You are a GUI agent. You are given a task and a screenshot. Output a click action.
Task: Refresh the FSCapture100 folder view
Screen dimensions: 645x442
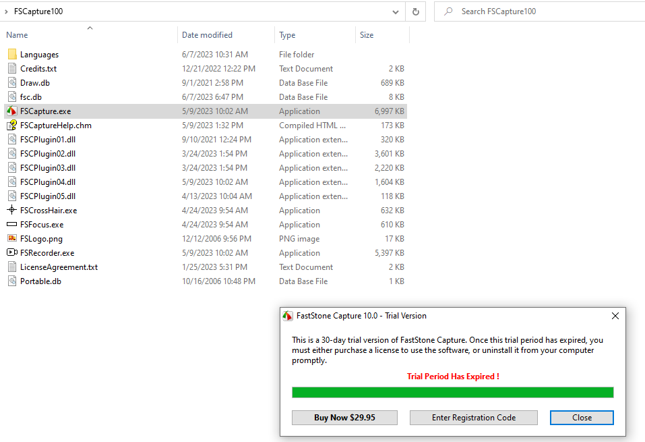415,11
